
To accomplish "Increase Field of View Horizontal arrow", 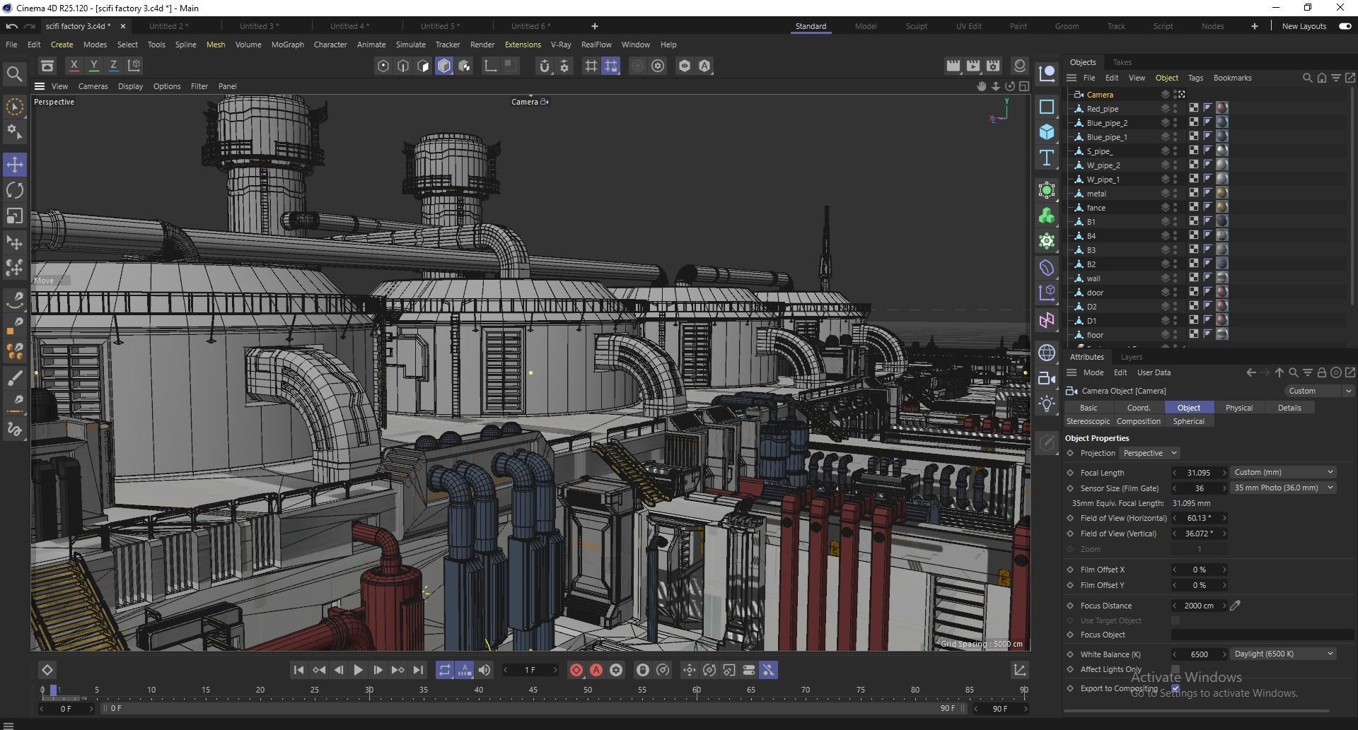I will tap(1224, 518).
